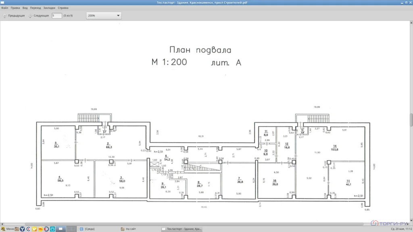Switch to the На сайт folder window
The width and height of the screenshot is (413, 232).
point(129,229)
